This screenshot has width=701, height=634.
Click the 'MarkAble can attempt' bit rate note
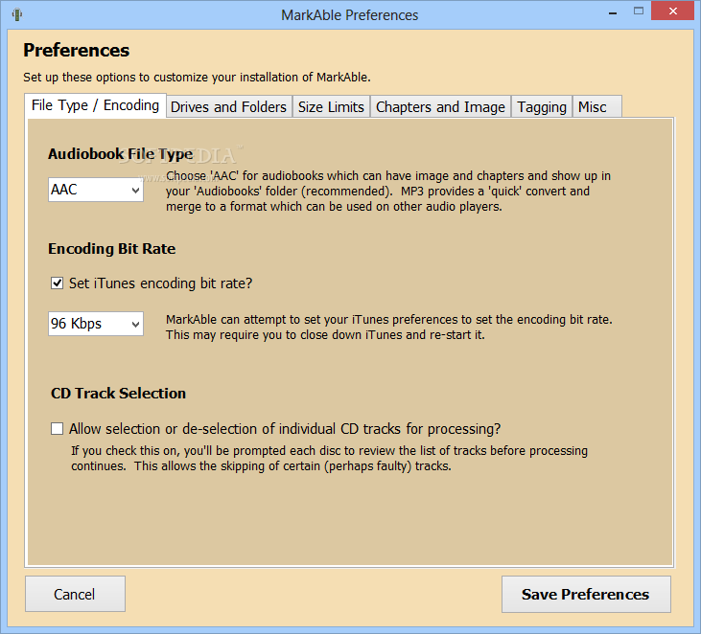pos(389,328)
